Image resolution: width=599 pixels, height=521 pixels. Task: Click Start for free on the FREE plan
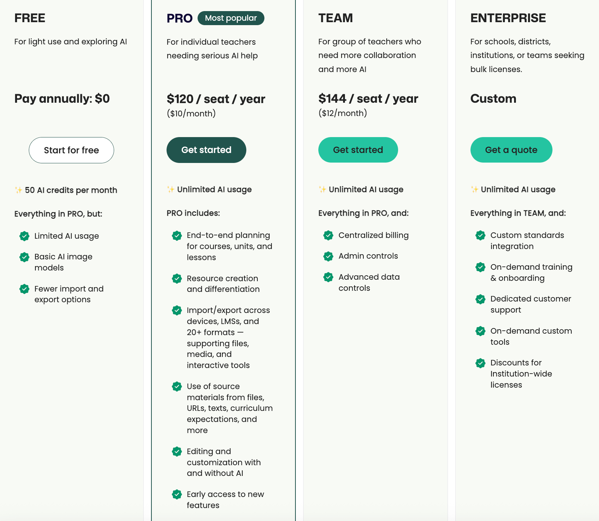pyautogui.click(x=71, y=150)
